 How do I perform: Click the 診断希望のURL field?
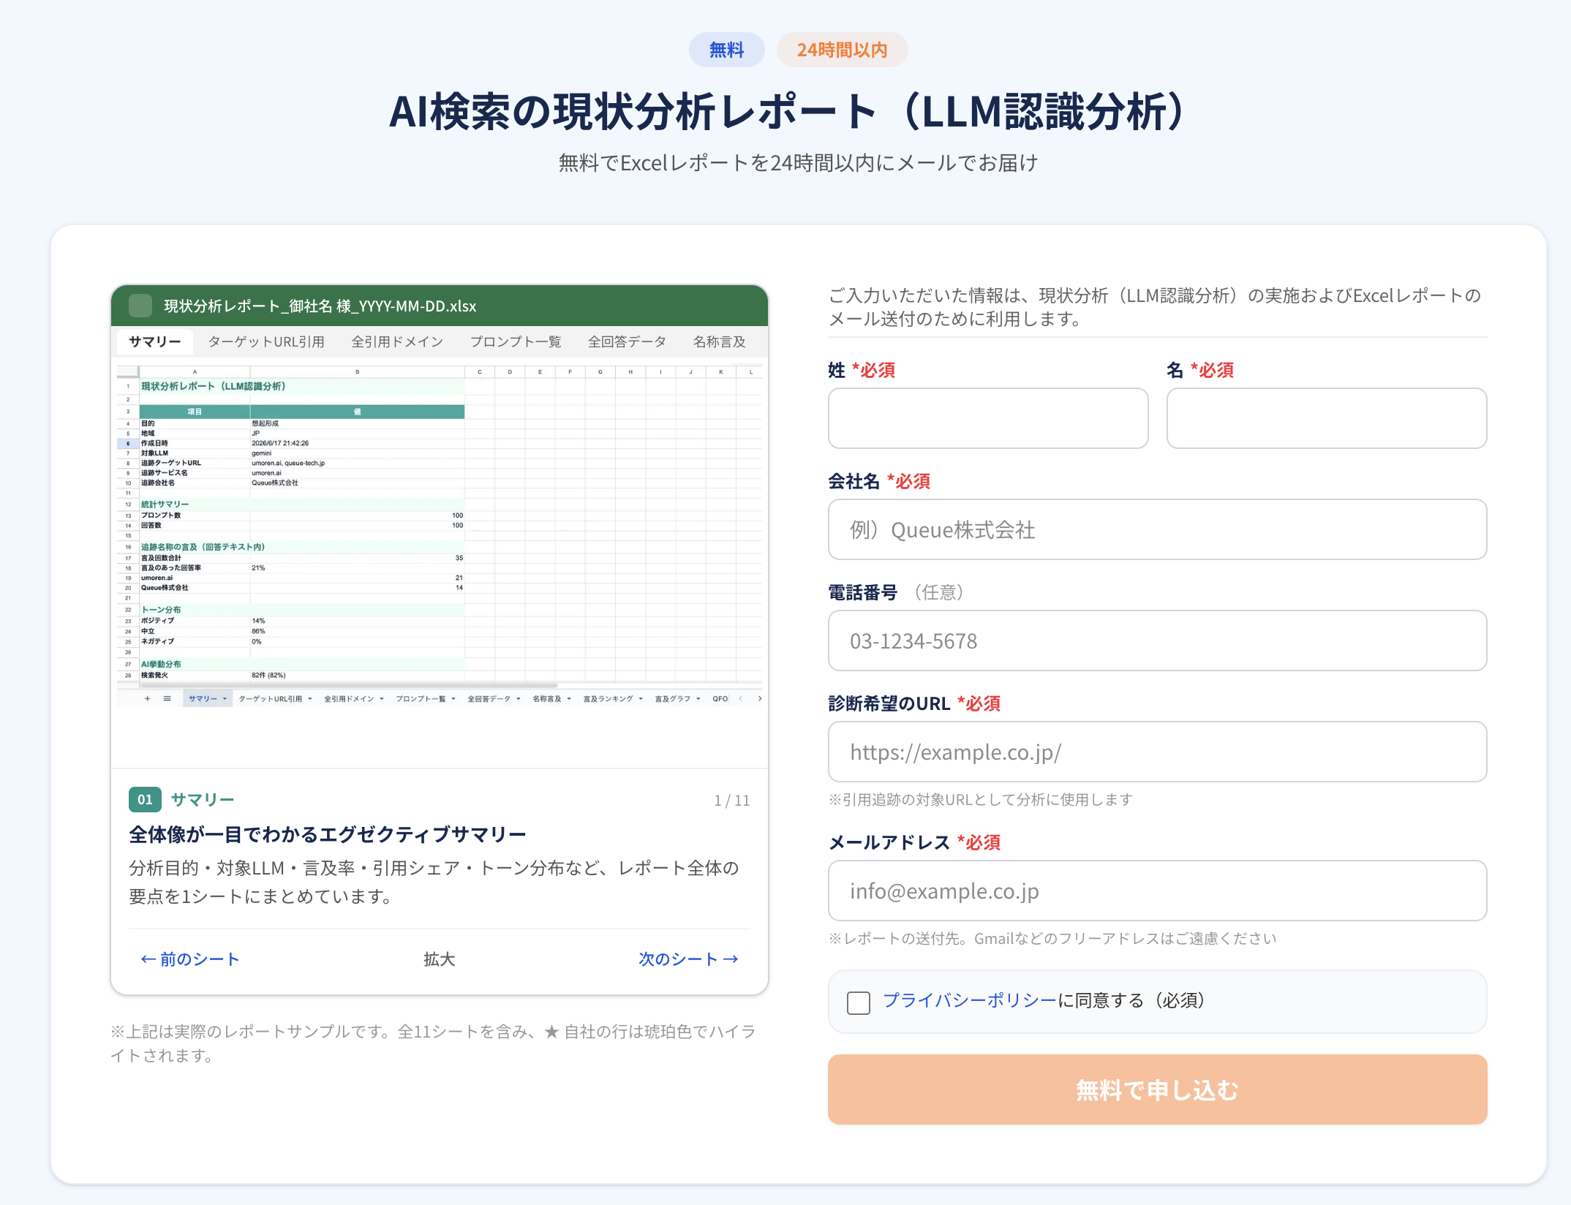(x=1157, y=752)
